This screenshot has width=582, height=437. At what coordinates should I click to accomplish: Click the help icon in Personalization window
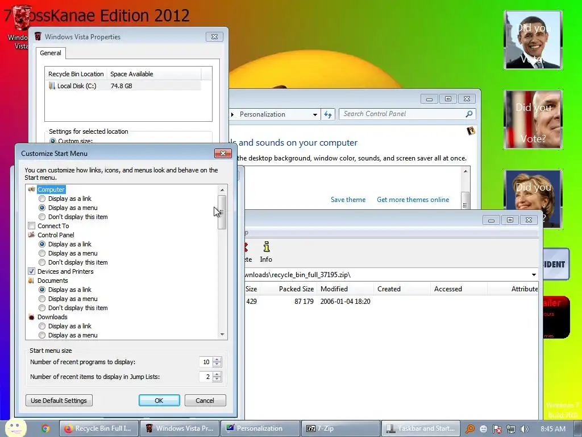tap(471, 131)
